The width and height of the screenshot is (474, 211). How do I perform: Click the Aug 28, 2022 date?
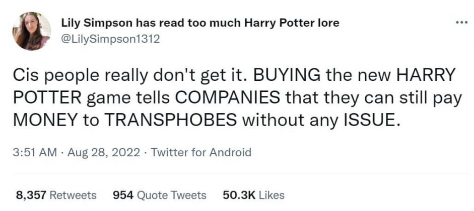click(x=100, y=152)
